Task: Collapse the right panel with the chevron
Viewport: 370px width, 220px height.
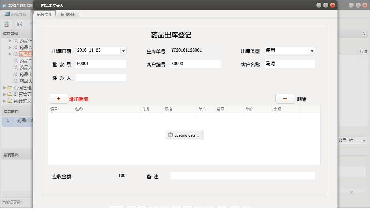Action: point(364,34)
